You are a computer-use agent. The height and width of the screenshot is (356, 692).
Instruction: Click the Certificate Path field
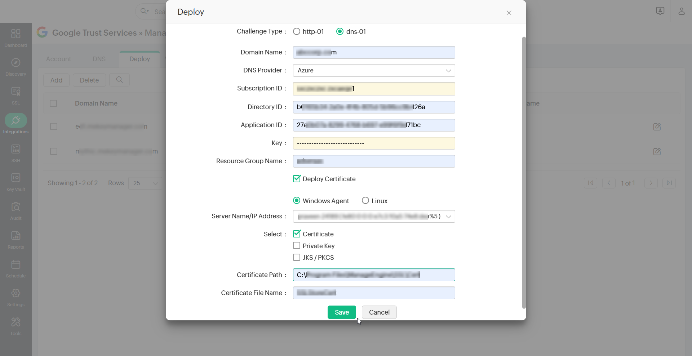pyautogui.click(x=374, y=275)
